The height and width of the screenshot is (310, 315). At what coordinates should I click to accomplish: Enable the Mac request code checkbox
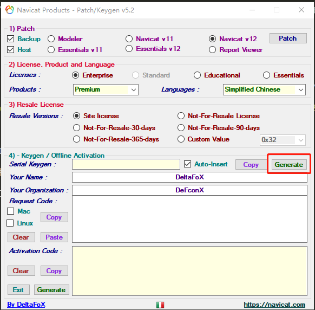(11, 211)
